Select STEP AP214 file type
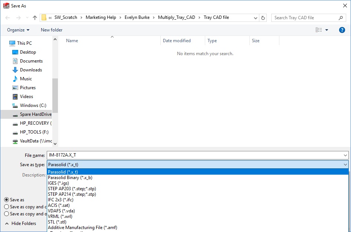The image size is (351, 232). pos(198,194)
